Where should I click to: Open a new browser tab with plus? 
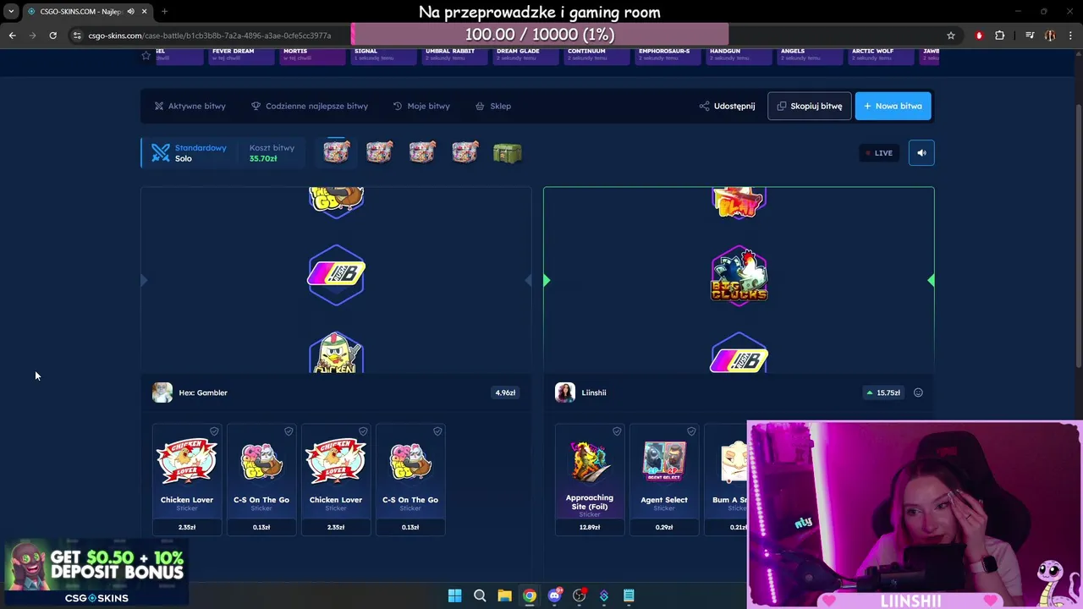(164, 11)
